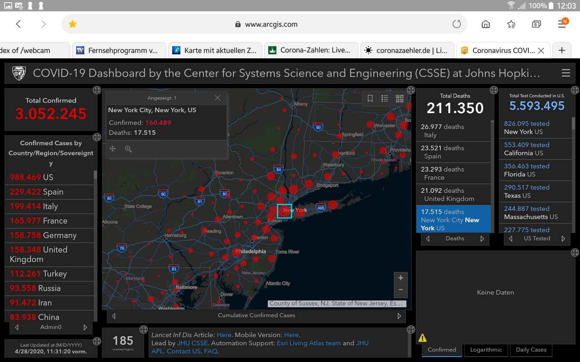Expand the Total Confirmed panel

click(x=97, y=90)
